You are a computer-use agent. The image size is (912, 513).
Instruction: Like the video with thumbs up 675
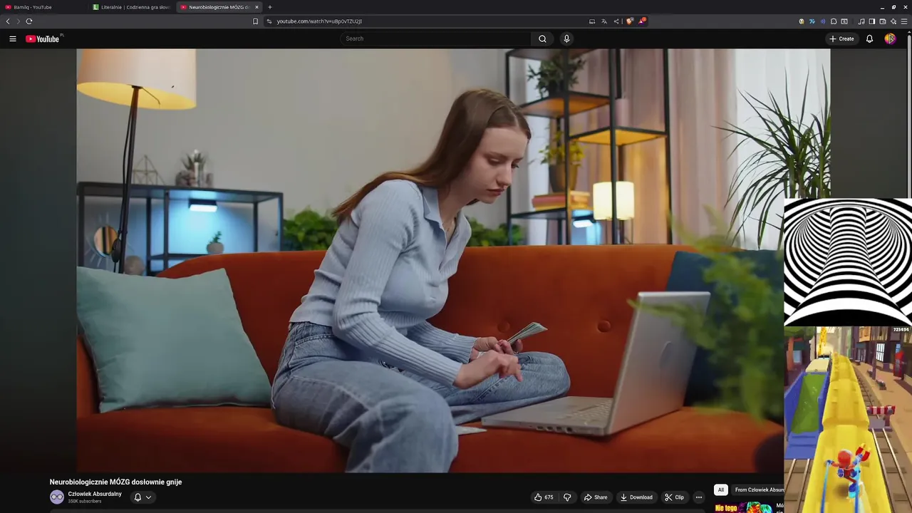coord(544,497)
